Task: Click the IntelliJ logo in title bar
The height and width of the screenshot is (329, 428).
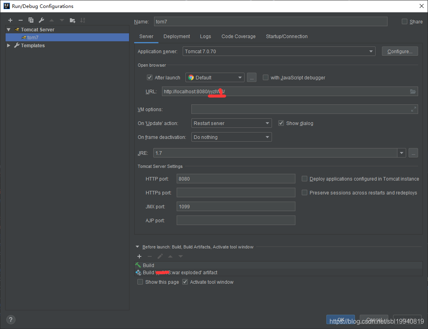Action: [x=6, y=6]
